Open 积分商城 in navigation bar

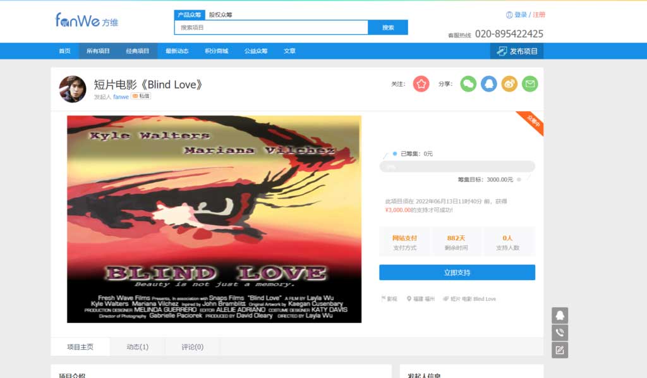click(x=217, y=51)
